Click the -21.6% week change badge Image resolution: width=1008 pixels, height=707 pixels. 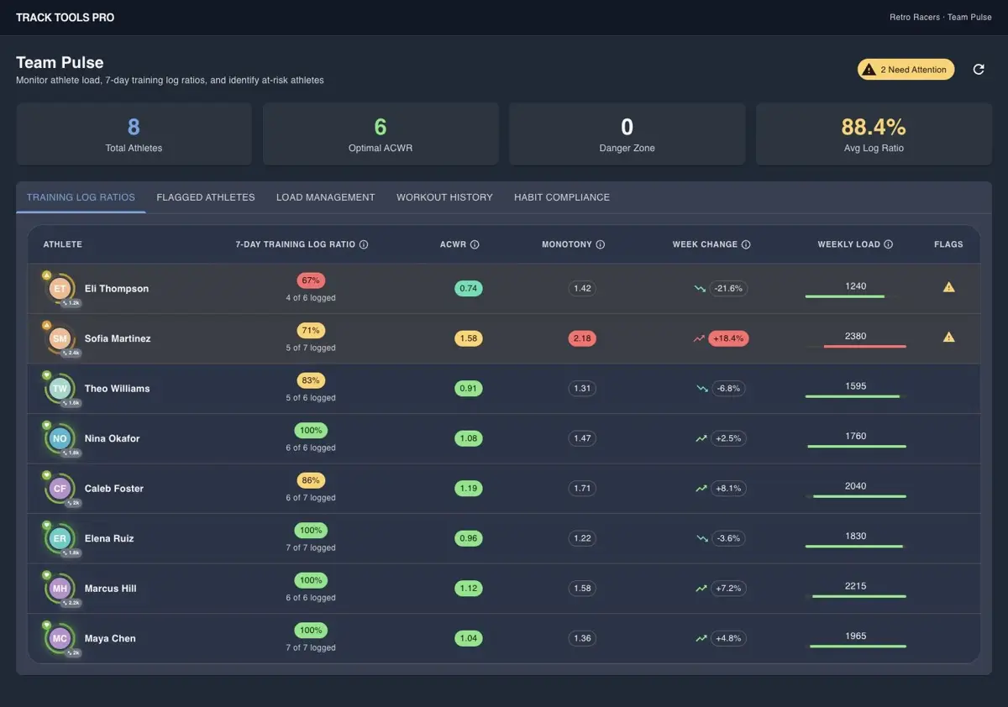[x=728, y=288]
